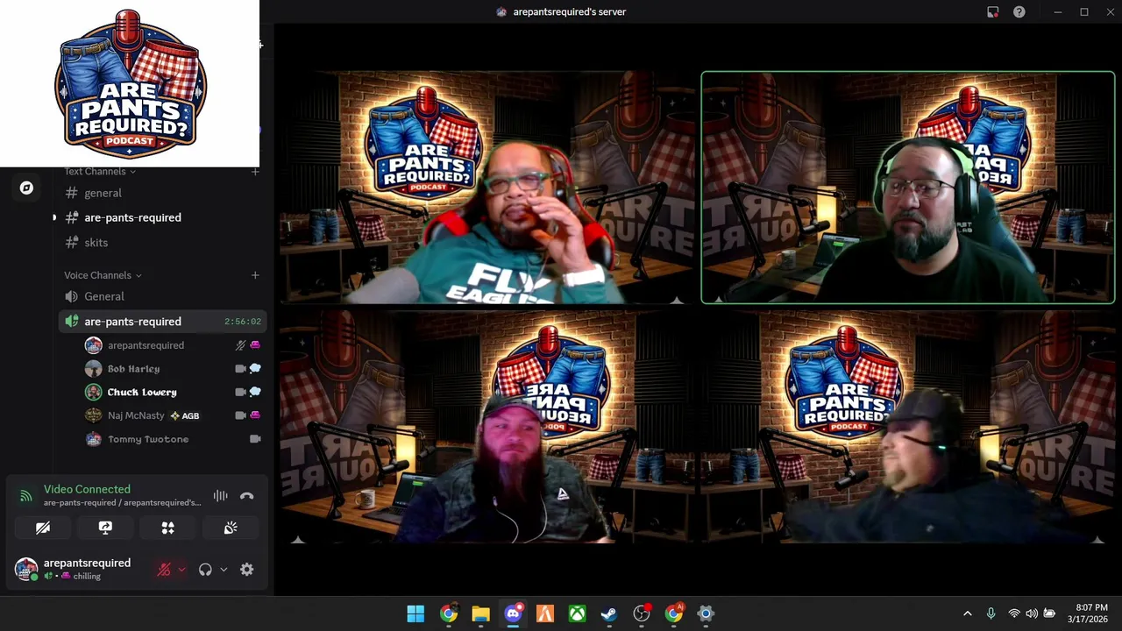Click Discord icon in taskbar

[x=513, y=613]
